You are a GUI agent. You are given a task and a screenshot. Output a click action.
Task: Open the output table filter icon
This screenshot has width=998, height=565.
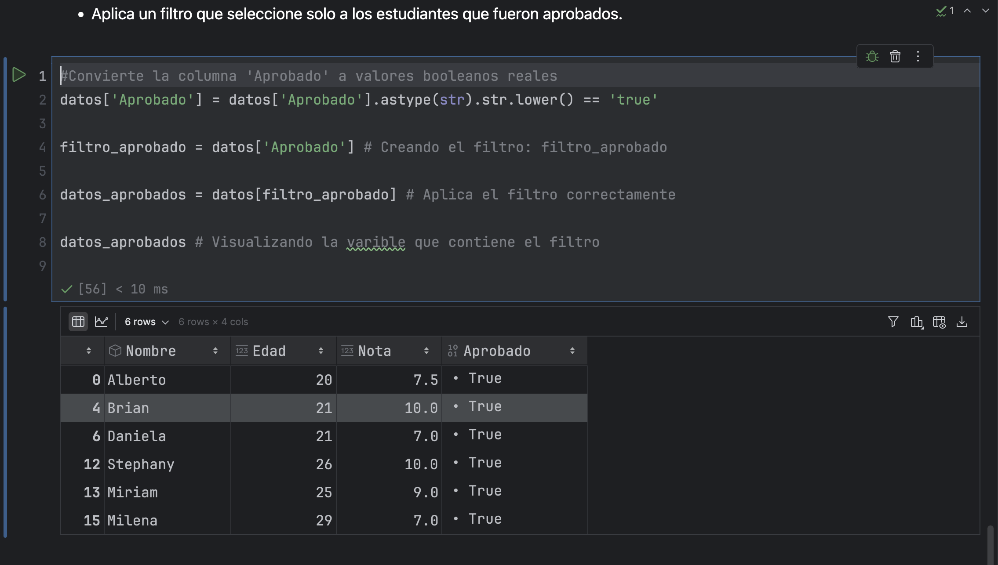point(893,322)
